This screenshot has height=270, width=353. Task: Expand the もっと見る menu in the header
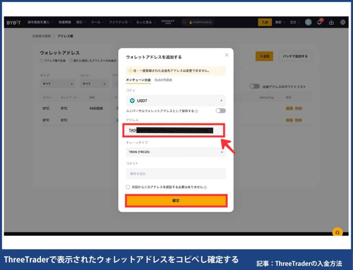click(x=145, y=22)
